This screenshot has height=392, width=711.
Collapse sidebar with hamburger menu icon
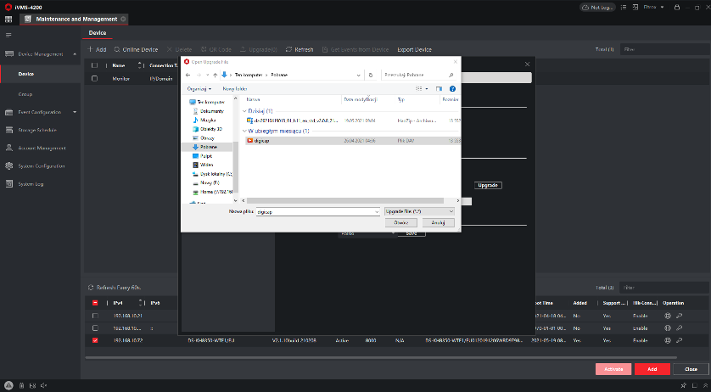8,34
